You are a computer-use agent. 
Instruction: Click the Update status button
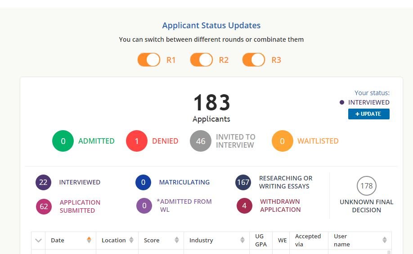click(x=368, y=114)
